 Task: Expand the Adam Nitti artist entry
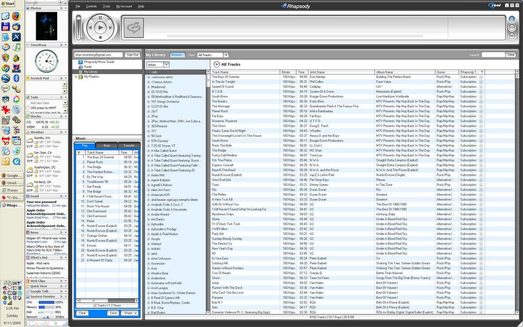(149, 175)
